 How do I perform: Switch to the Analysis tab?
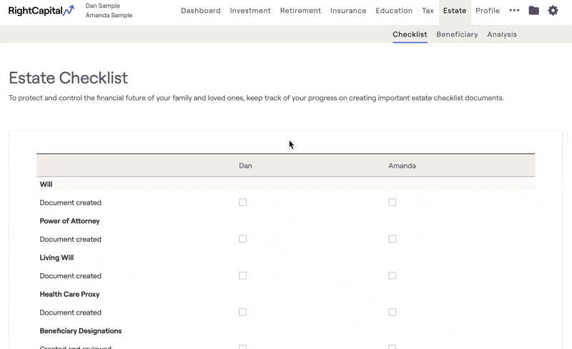pos(502,34)
